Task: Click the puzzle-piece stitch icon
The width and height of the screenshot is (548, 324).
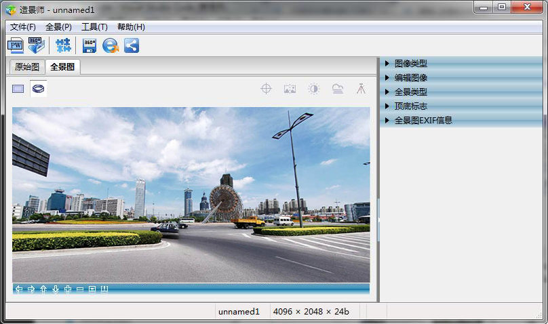Action: pyautogui.click(x=63, y=45)
